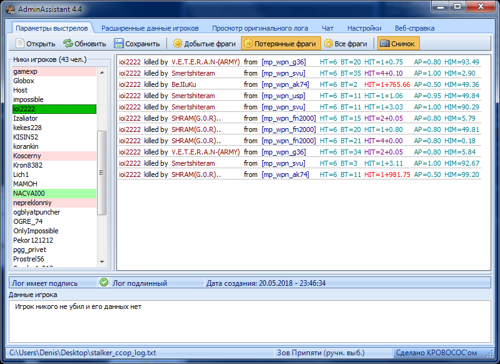Select player pgg_privet in the list
This screenshot has height=364, width=500.
point(54,250)
